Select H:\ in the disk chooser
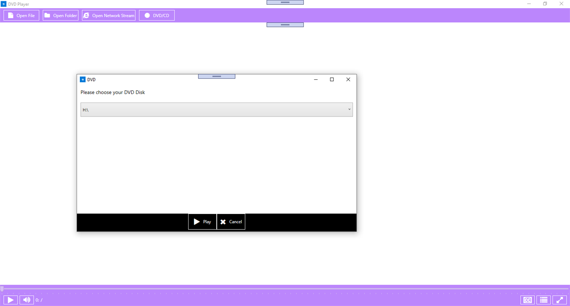570x306 pixels. tap(86, 109)
